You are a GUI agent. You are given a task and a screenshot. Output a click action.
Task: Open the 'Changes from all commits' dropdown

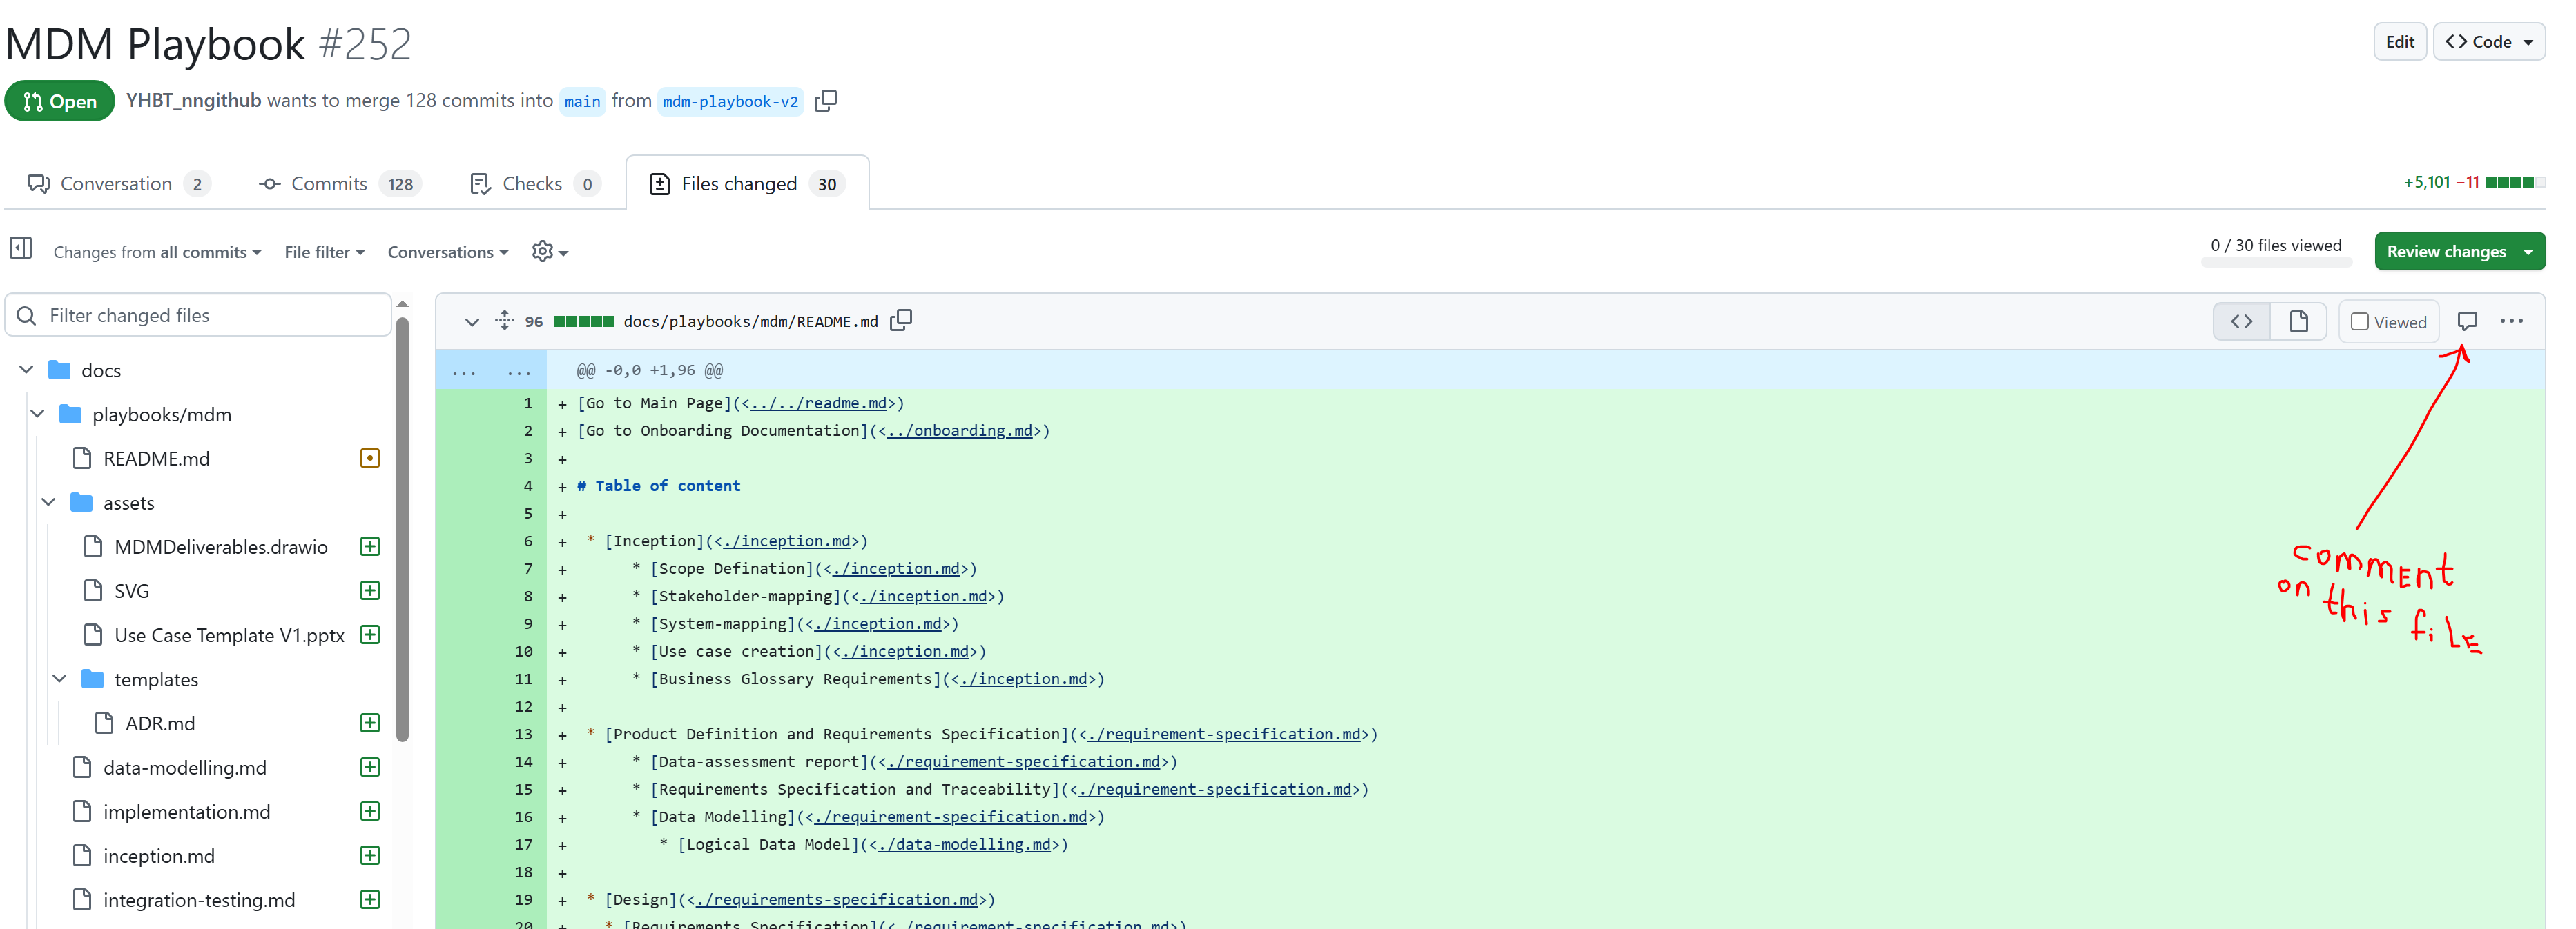(x=158, y=252)
